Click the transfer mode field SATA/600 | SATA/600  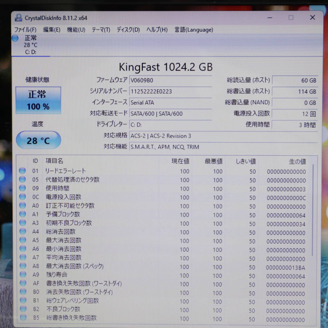point(170,113)
